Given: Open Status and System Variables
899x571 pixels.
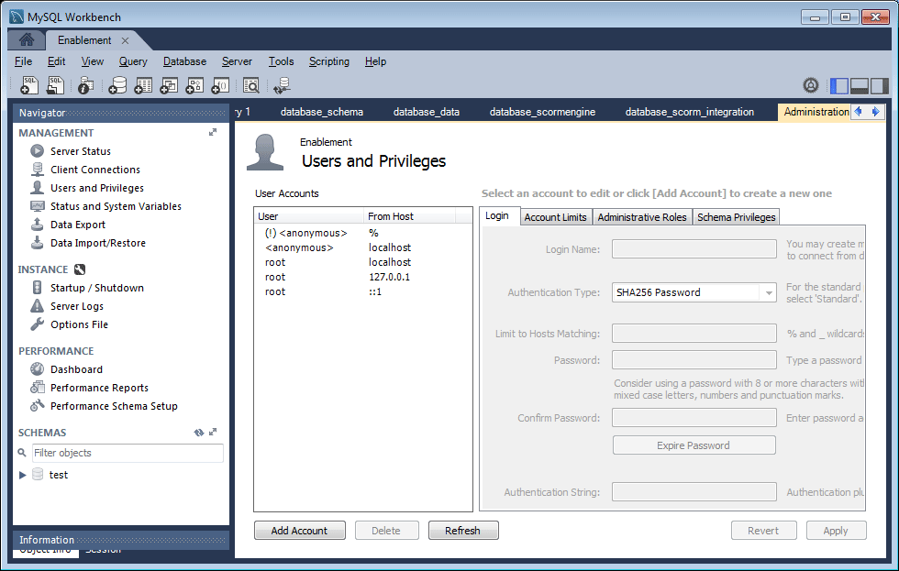Looking at the screenshot, I should pos(116,206).
